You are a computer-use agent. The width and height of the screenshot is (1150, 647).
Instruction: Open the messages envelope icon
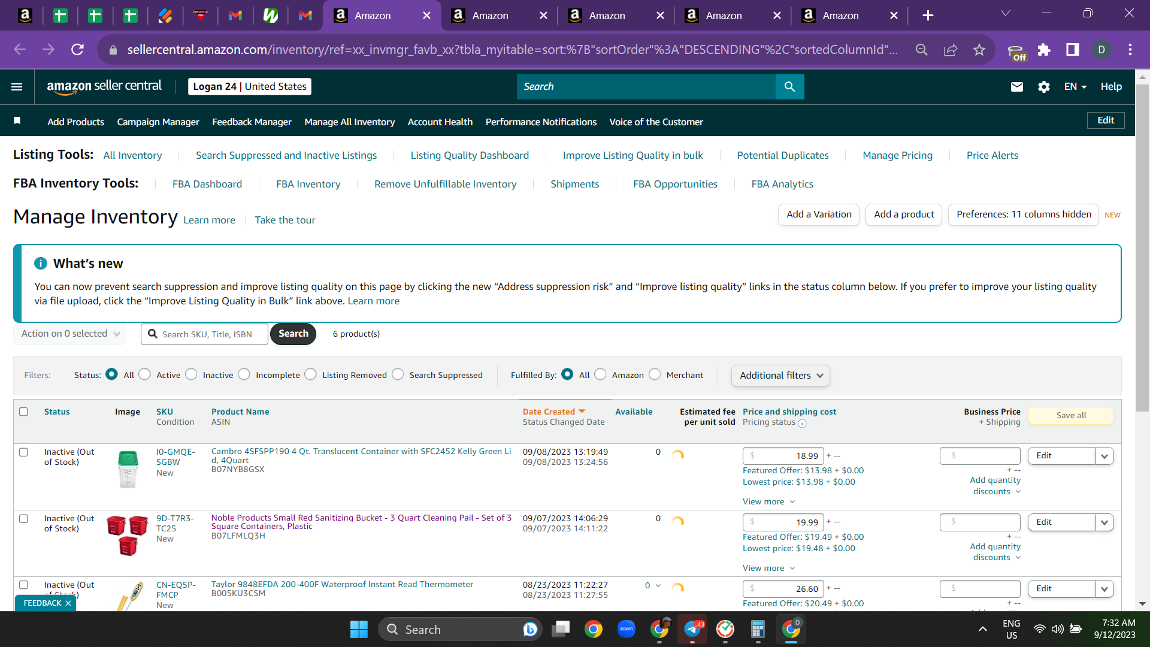pyautogui.click(x=1017, y=87)
